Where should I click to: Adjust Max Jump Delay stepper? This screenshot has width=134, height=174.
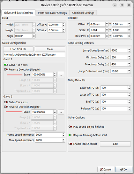coord(129,64)
